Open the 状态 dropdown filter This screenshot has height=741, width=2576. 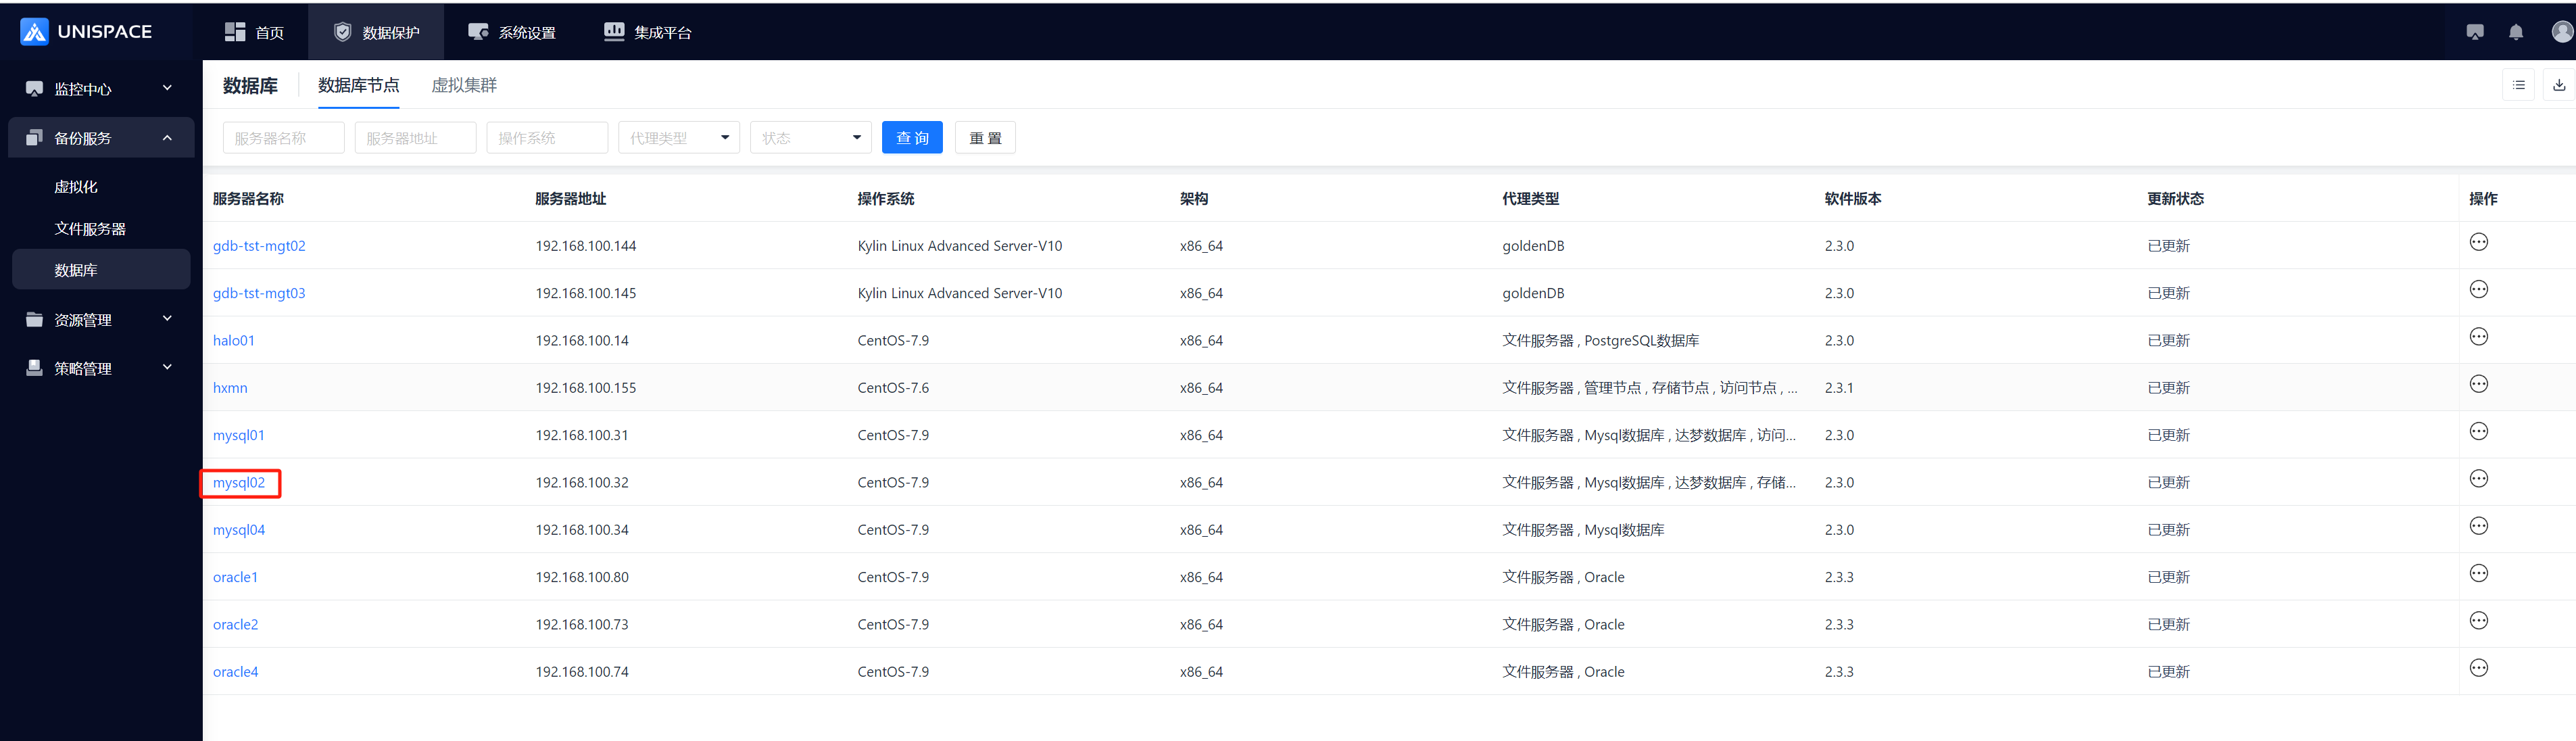coord(810,137)
